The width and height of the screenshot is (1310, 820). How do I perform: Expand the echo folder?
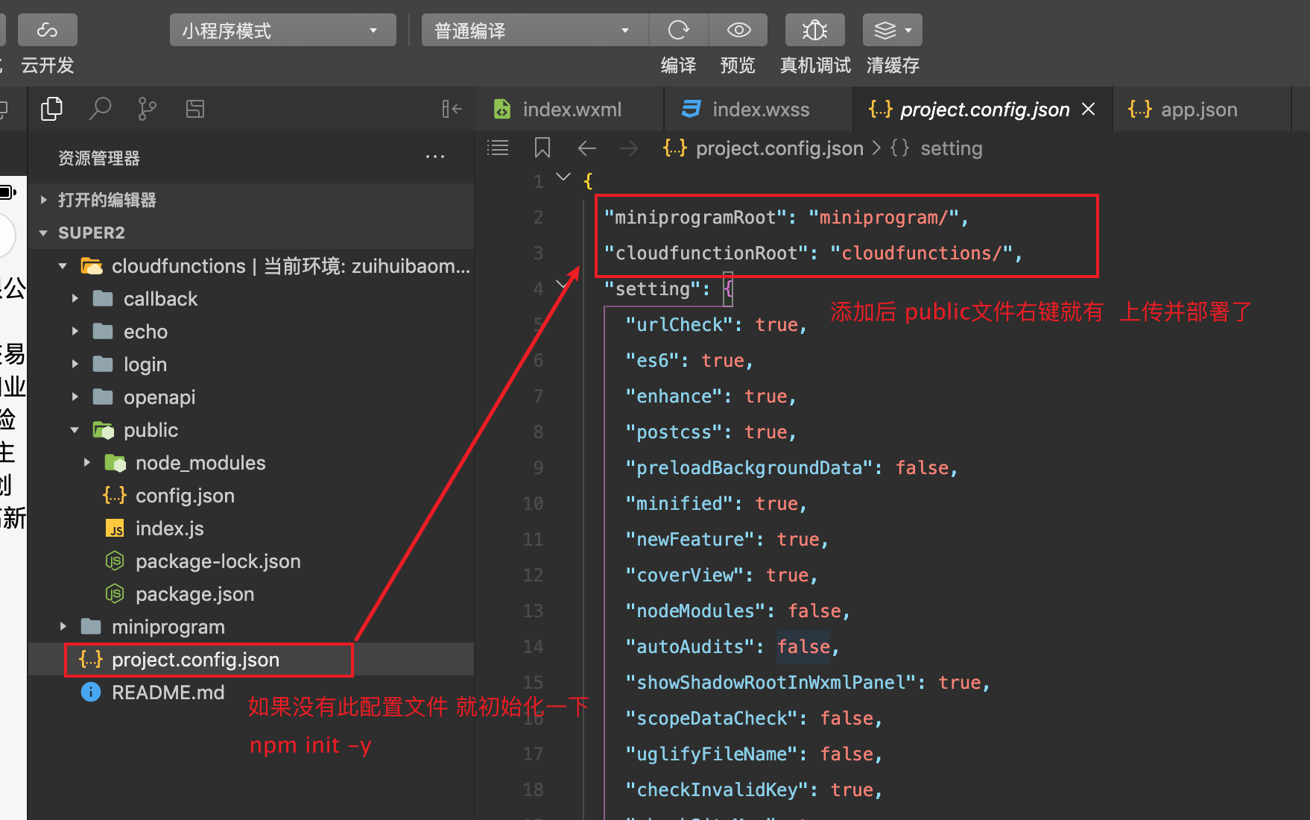[x=250, y=332]
